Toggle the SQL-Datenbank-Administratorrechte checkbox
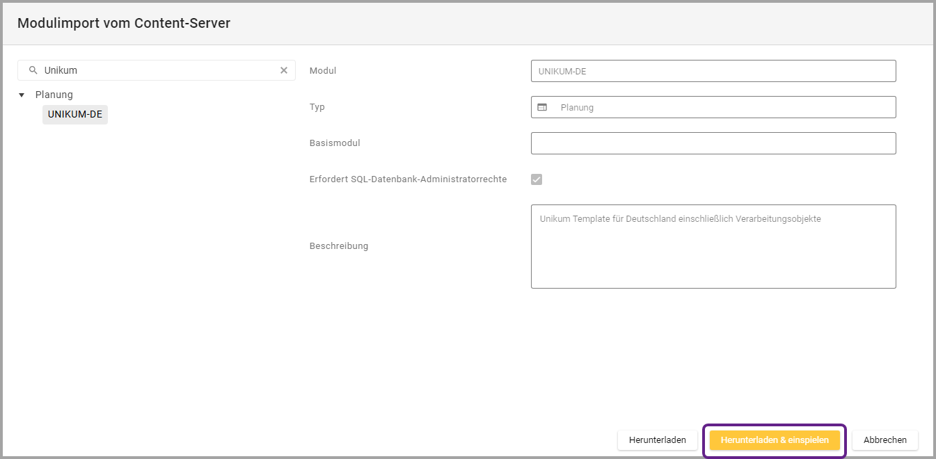This screenshot has height=459, width=936. pyautogui.click(x=537, y=179)
